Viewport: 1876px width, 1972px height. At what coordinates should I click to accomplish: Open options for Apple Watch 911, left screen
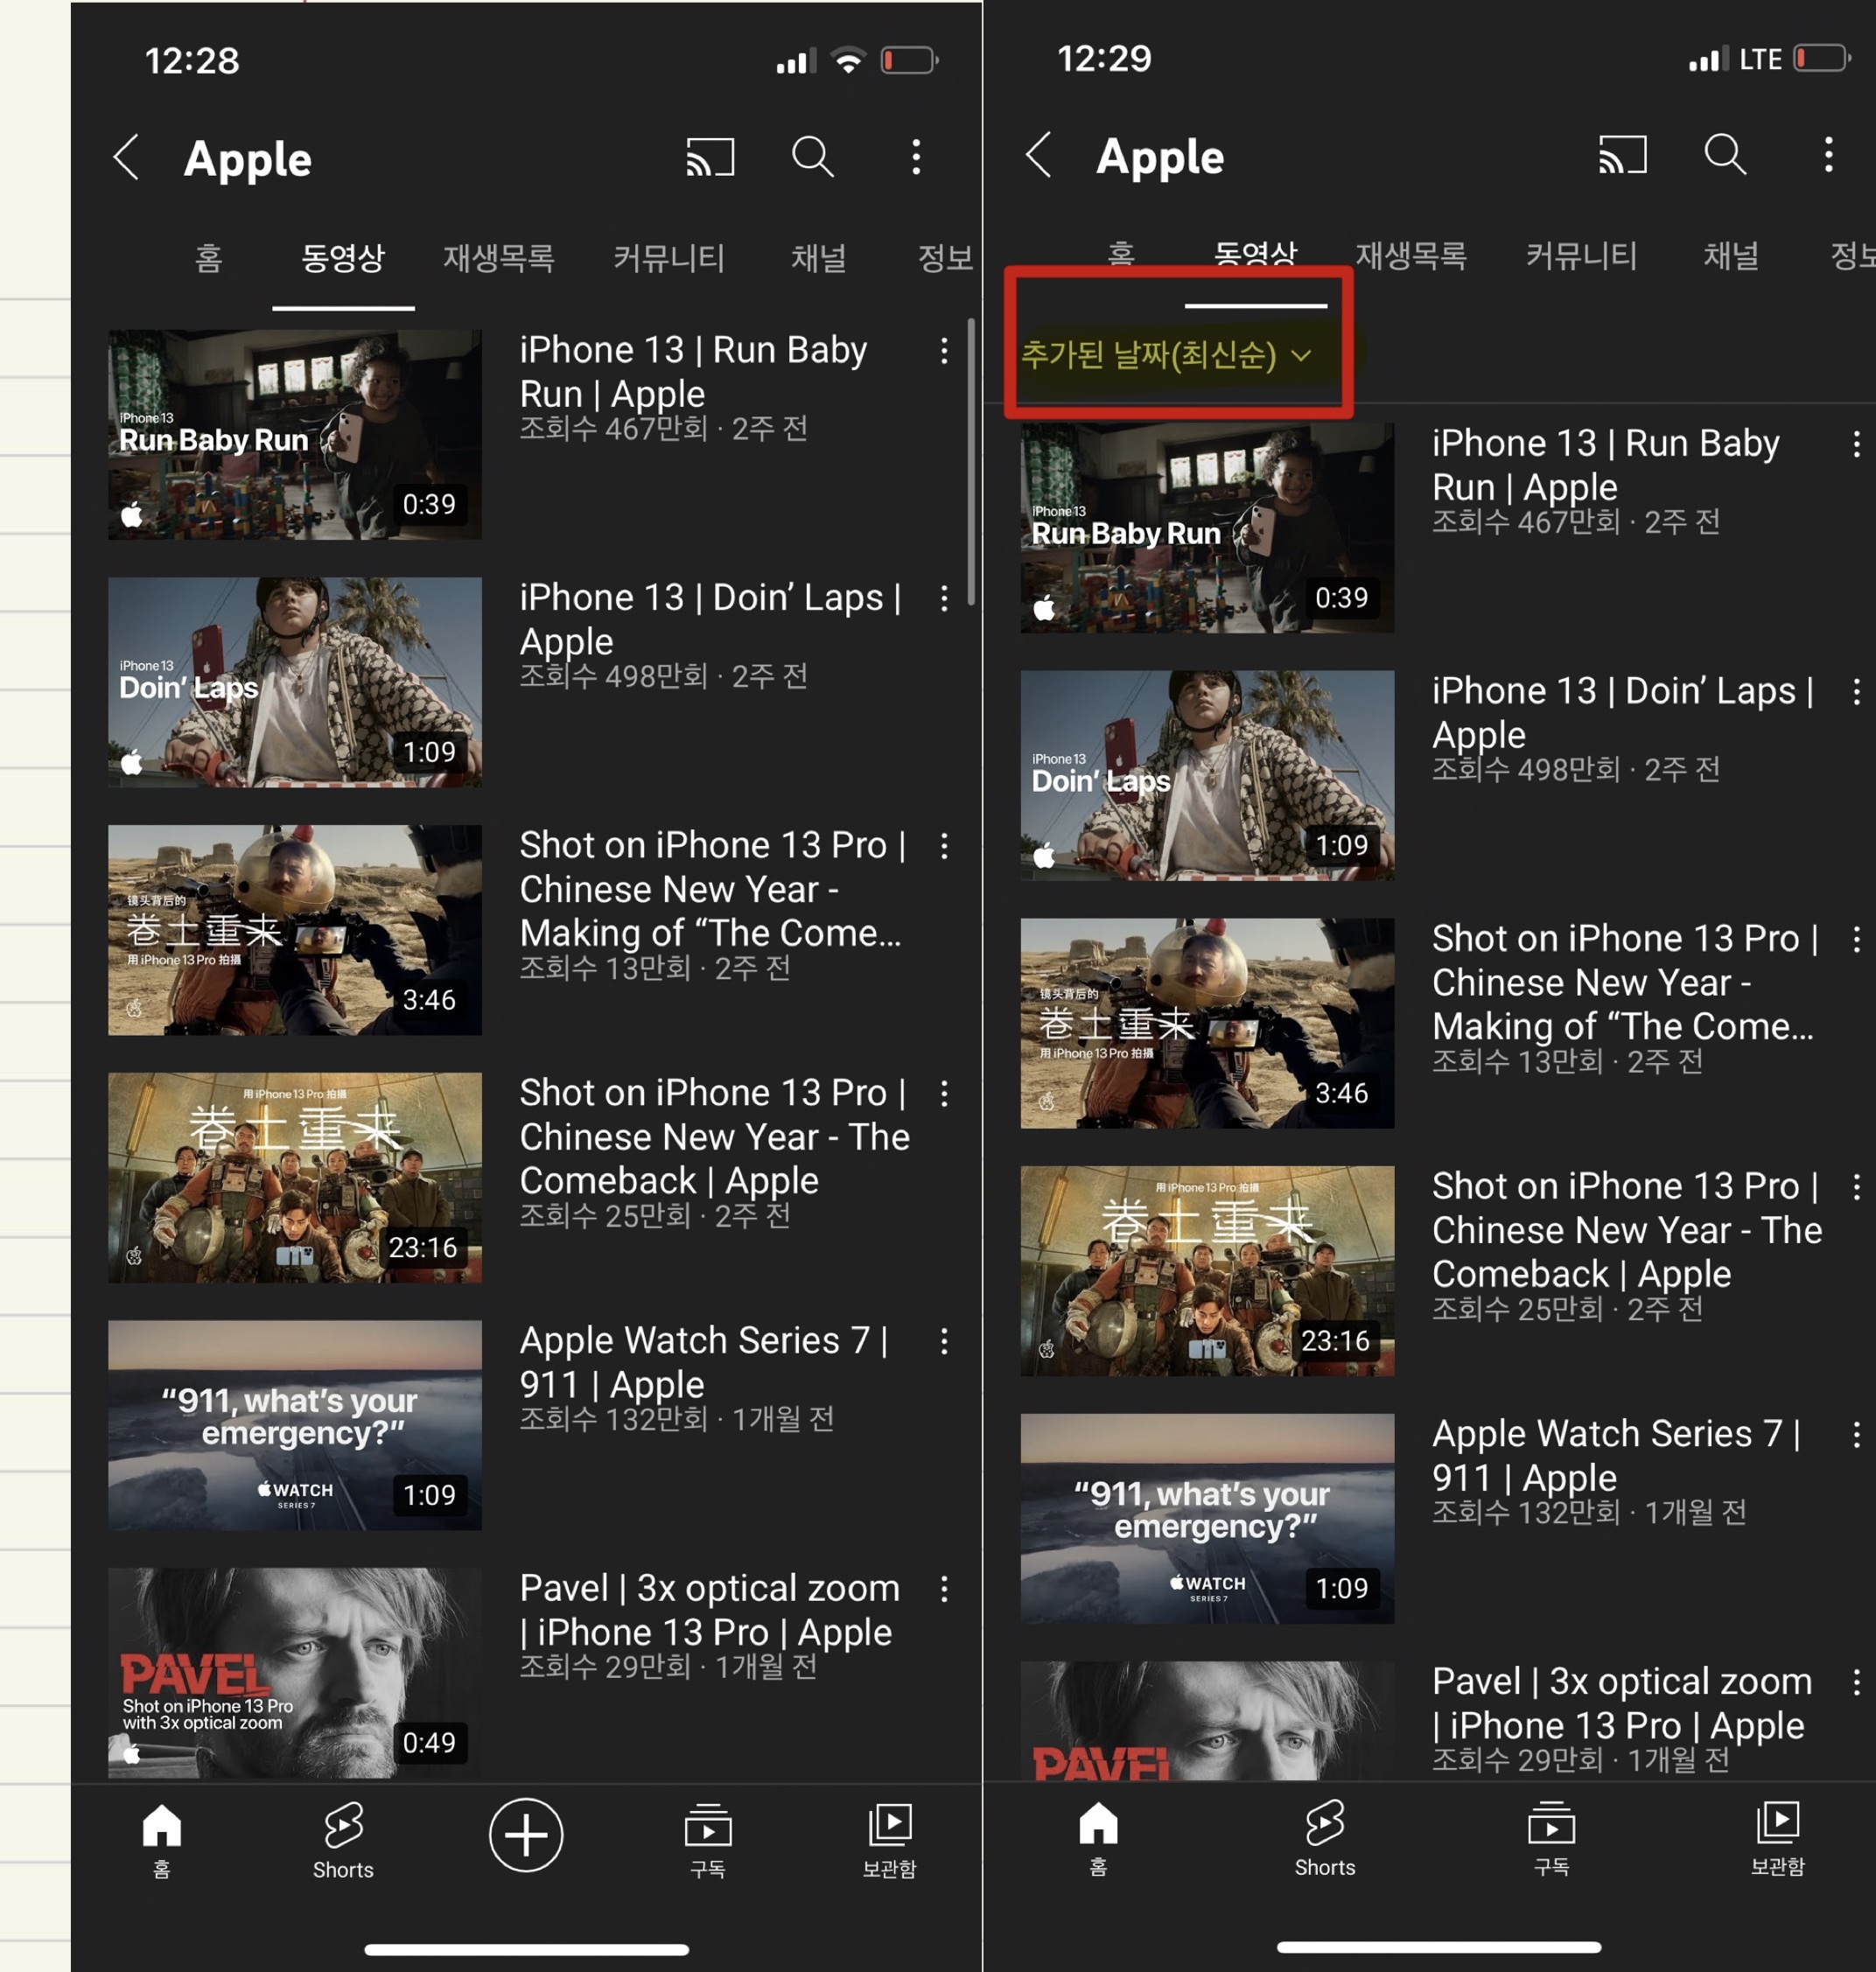pos(944,1342)
